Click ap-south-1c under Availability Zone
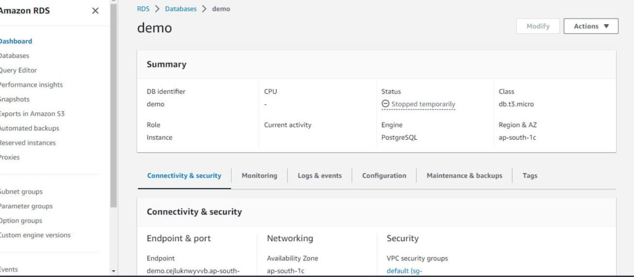This screenshot has width=634, height=277. pos(286,271)
